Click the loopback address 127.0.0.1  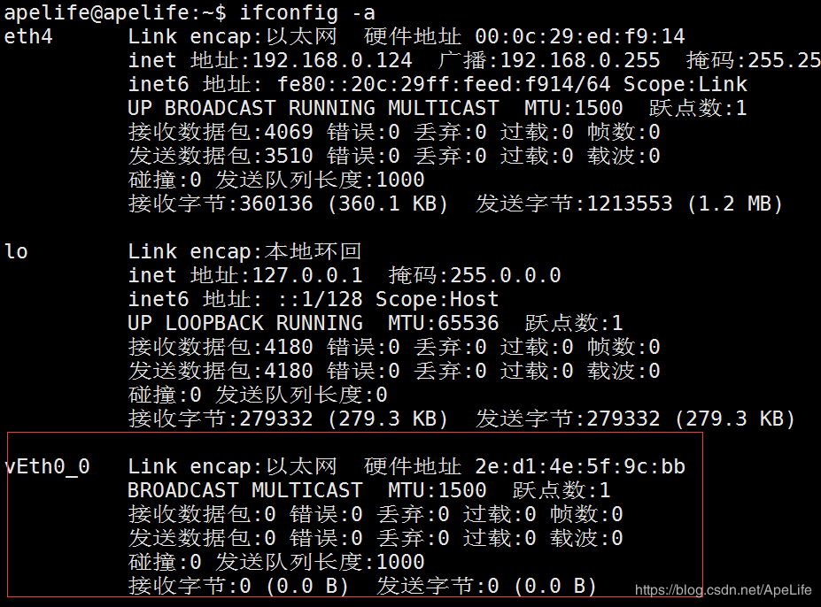pyautogui.click(x=307, y=275)
